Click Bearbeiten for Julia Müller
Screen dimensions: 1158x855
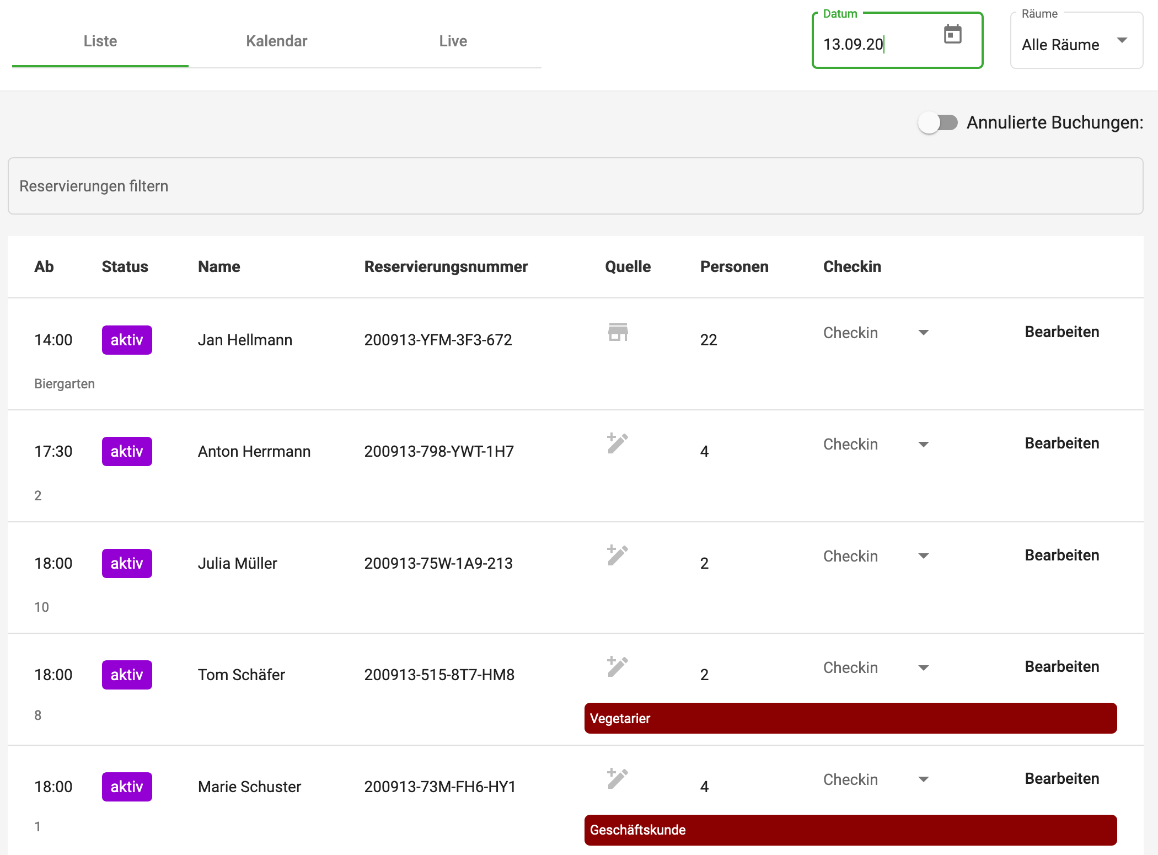tap(1062, 555)
